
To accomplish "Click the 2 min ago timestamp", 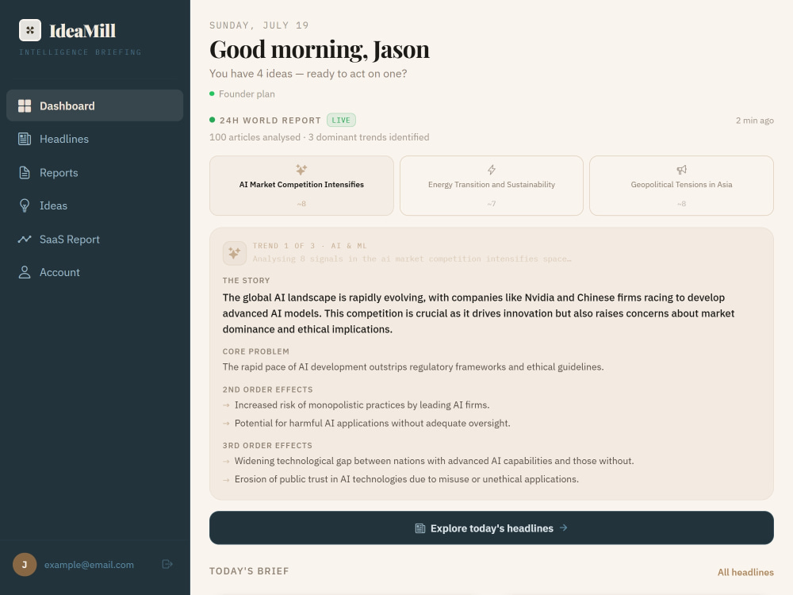I will pos(755,121).
